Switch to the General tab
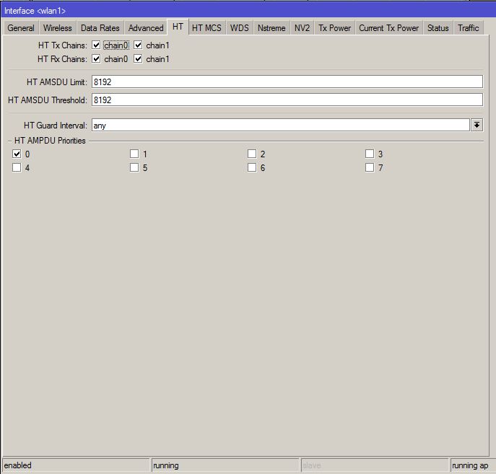 pos(21,28)
